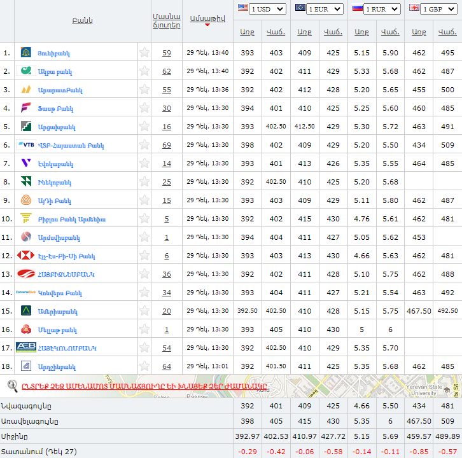Screen dimensions: 462x458
Task: Open the branch count 59 link
Action: 167,53
